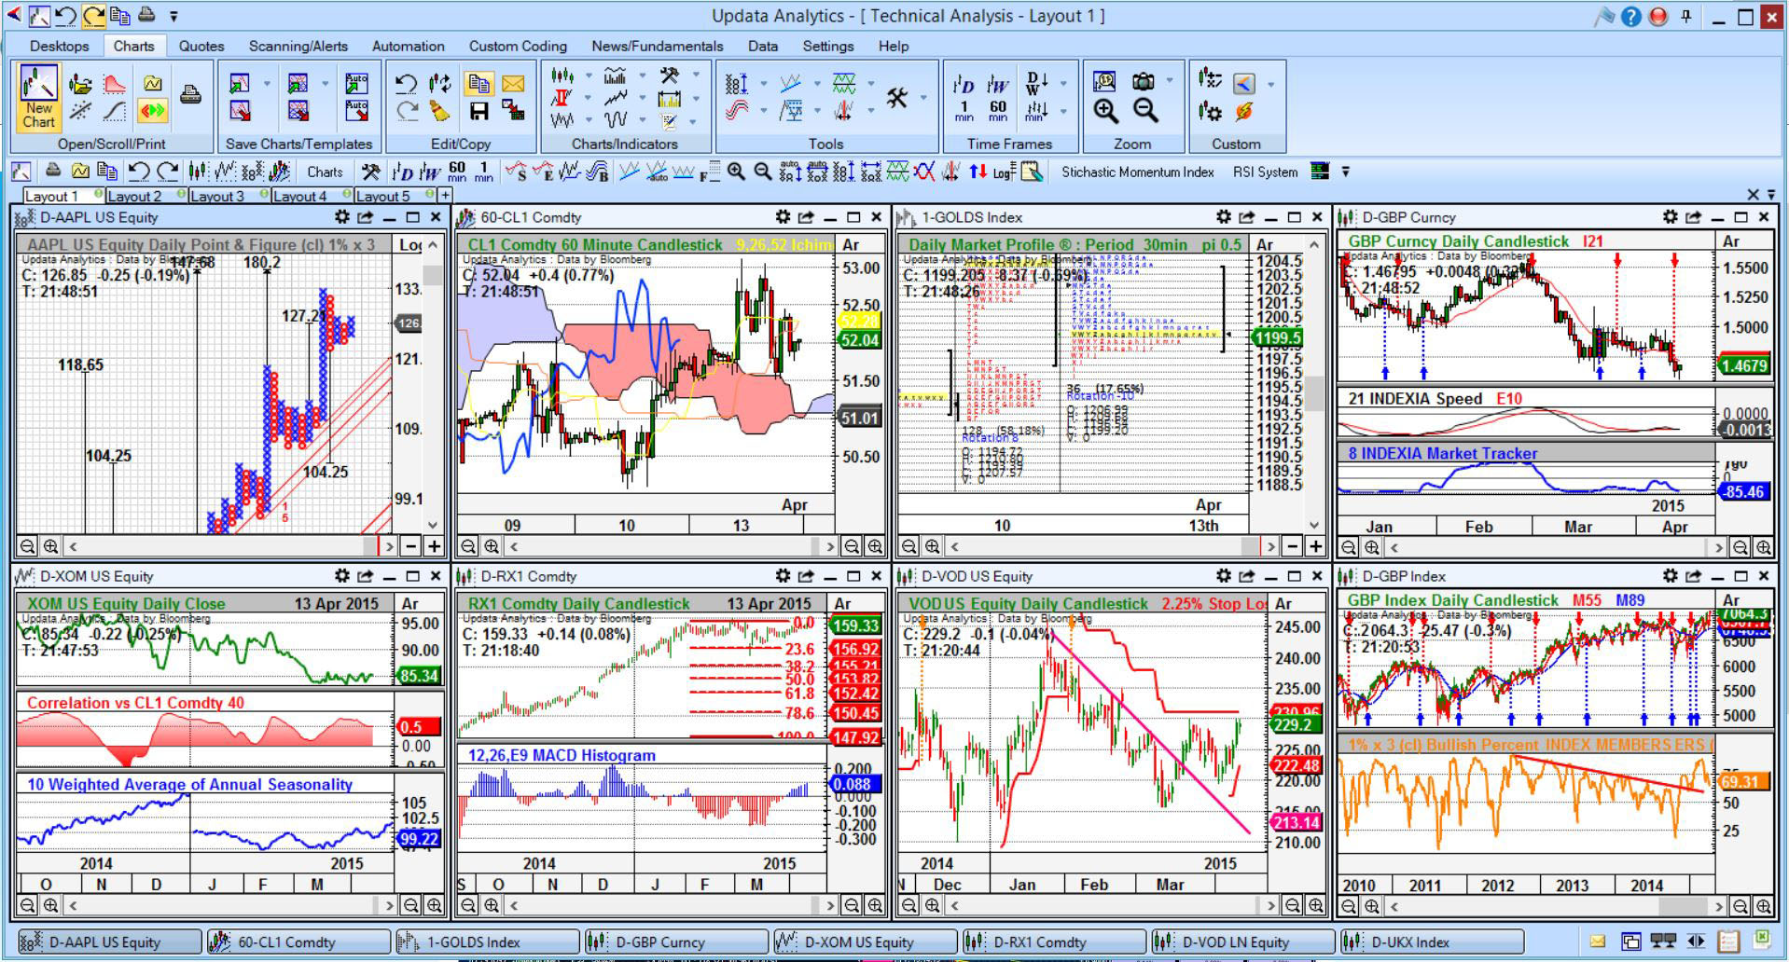1789x962 pixels.
Task: Click the hammer and wrench icon in Charts/Indicators
Action: 669,76
